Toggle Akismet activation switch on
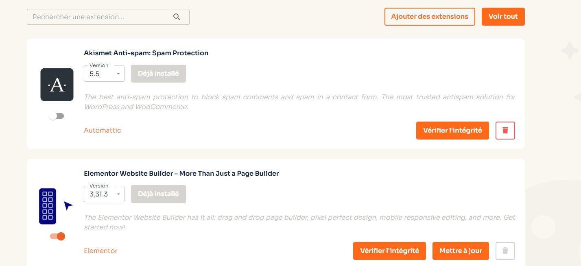Image resolution: width=581 pixels, height=266 pixels. click(57, 116)
